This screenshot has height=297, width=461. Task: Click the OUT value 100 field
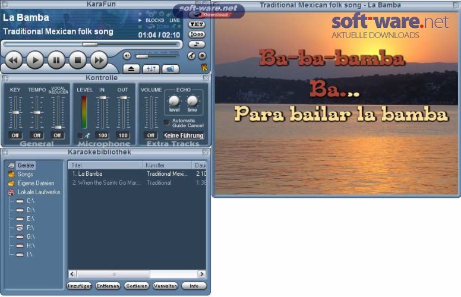point(123,135)
